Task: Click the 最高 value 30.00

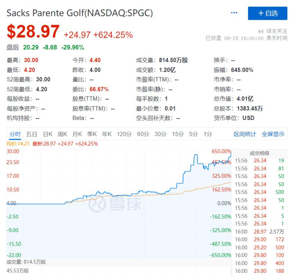Action: click(31, 60)
